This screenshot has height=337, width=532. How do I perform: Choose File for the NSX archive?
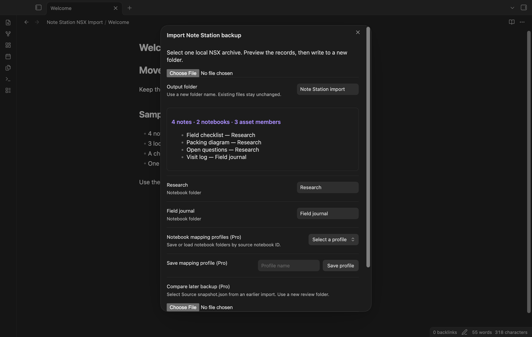183,73
